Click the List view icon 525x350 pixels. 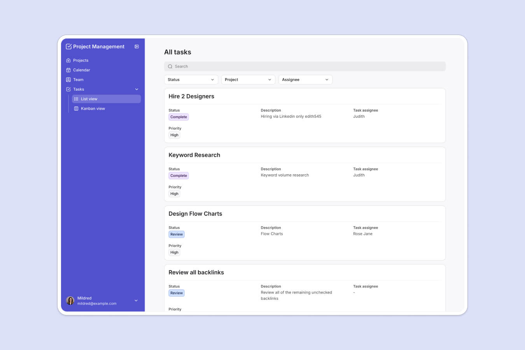[x=76, y=99]
